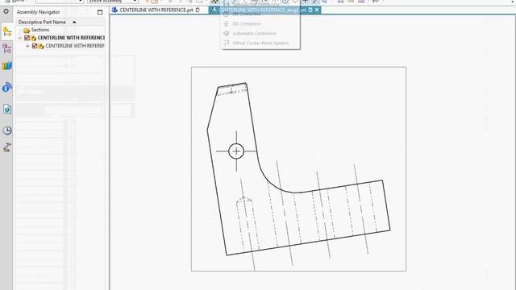Open the Web Browser sidebar icon
Viewport: 516px width, 290px height.
(x=7, y=110)
